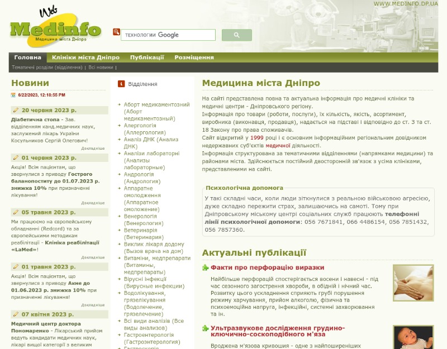Open Докладніше under LaMed clinic news

[x=93, y=257]
